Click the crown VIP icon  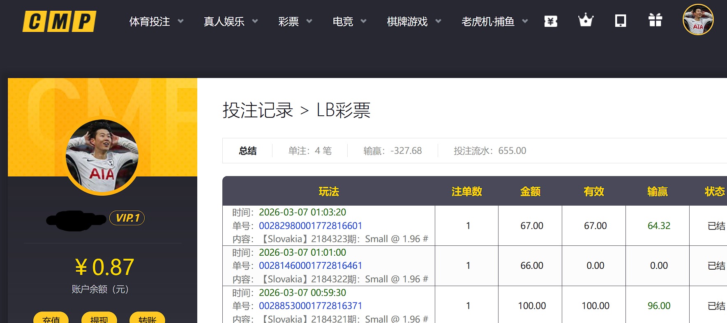(x=586, y=20)
